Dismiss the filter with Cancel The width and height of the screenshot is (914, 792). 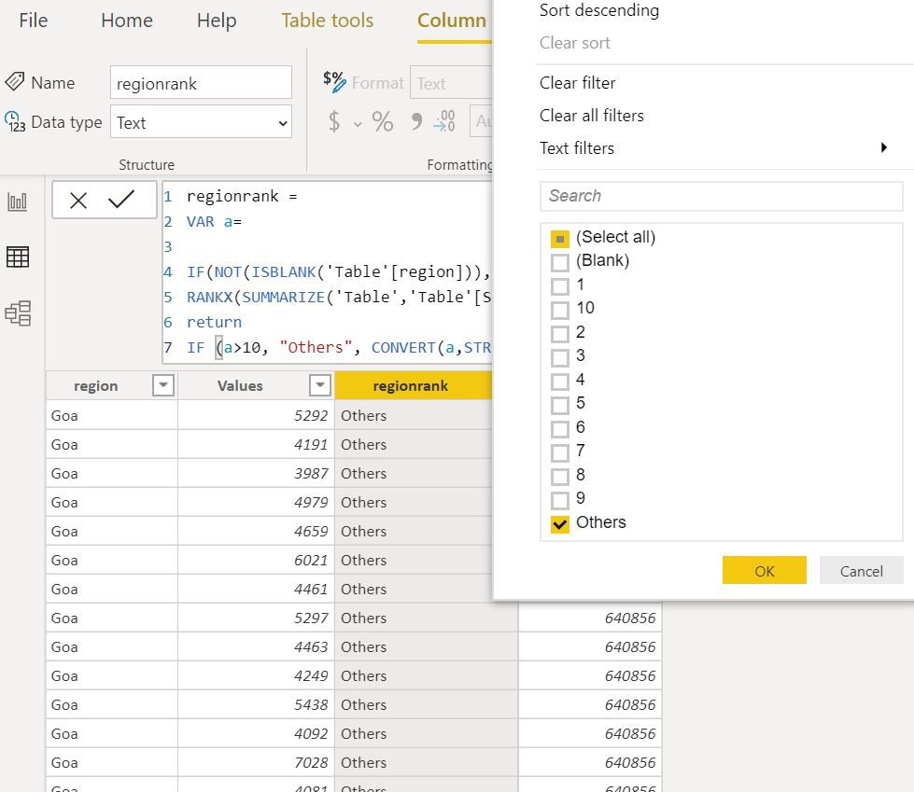tap(861, 570)
